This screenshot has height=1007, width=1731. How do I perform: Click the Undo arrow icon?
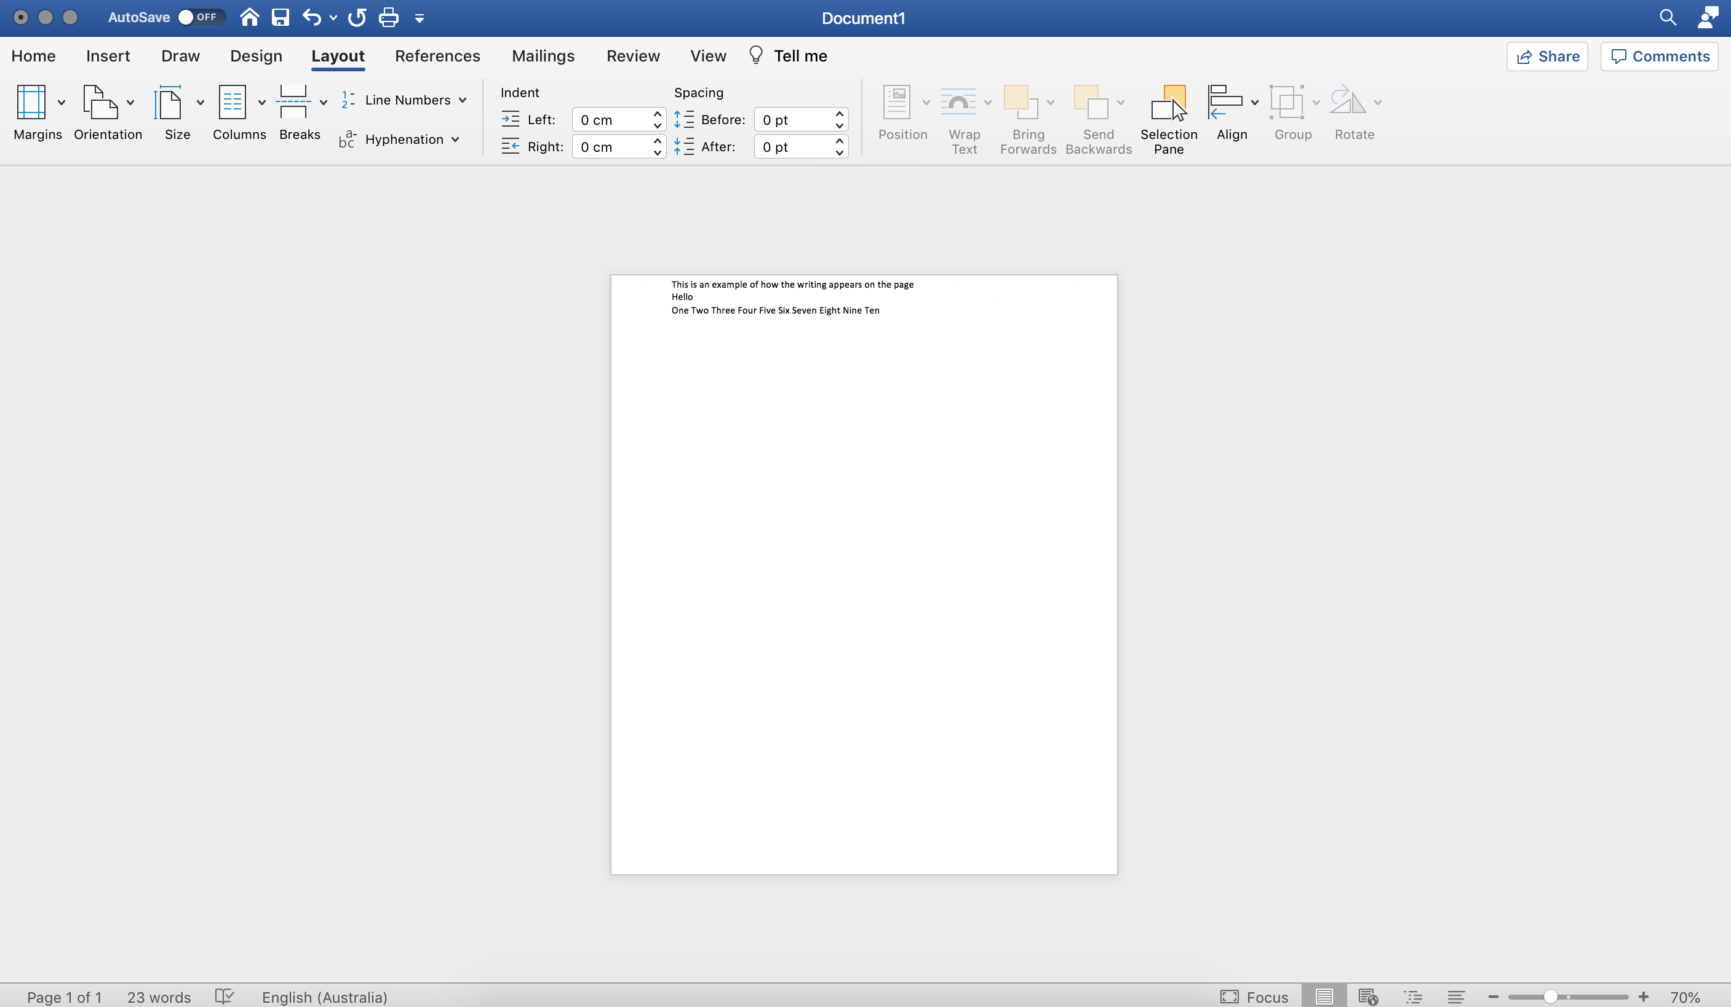point(312,17)
